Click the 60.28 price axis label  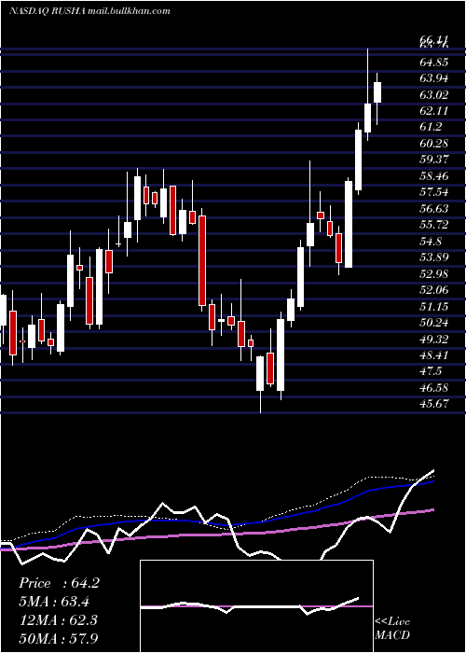pos(434,144)
